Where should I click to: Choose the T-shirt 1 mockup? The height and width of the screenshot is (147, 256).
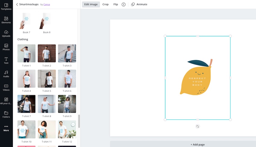tap(27, 53)
